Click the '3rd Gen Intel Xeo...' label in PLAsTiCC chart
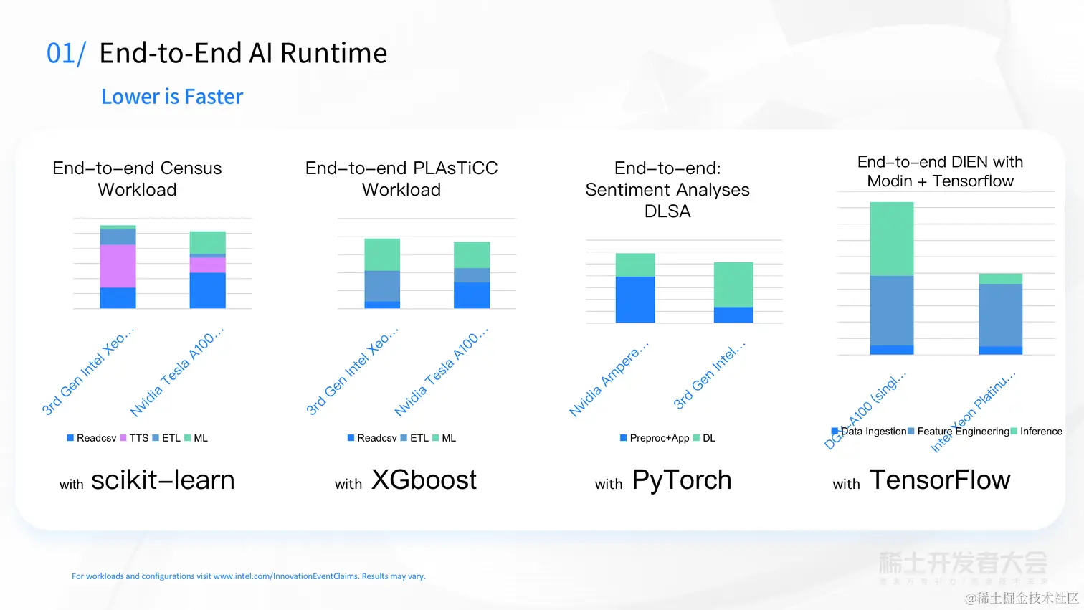 coord(352,371)
